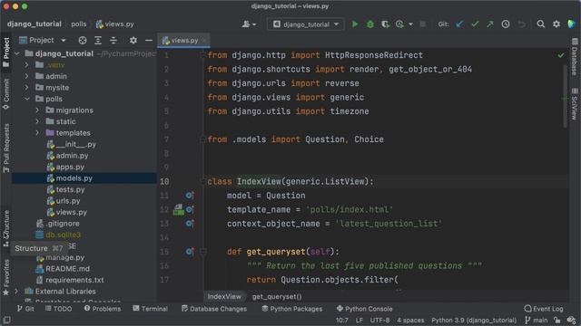Open IDE settings gear in top toolbar
The image size is (581, 326).
pos(556,24)
